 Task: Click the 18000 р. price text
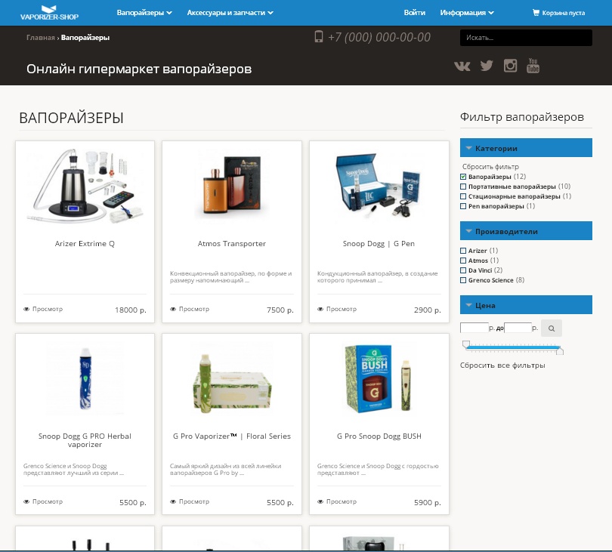(131, 310)
